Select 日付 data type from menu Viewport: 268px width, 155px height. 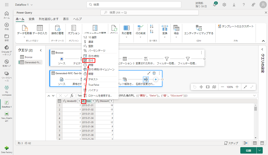(x=91, y=61)
